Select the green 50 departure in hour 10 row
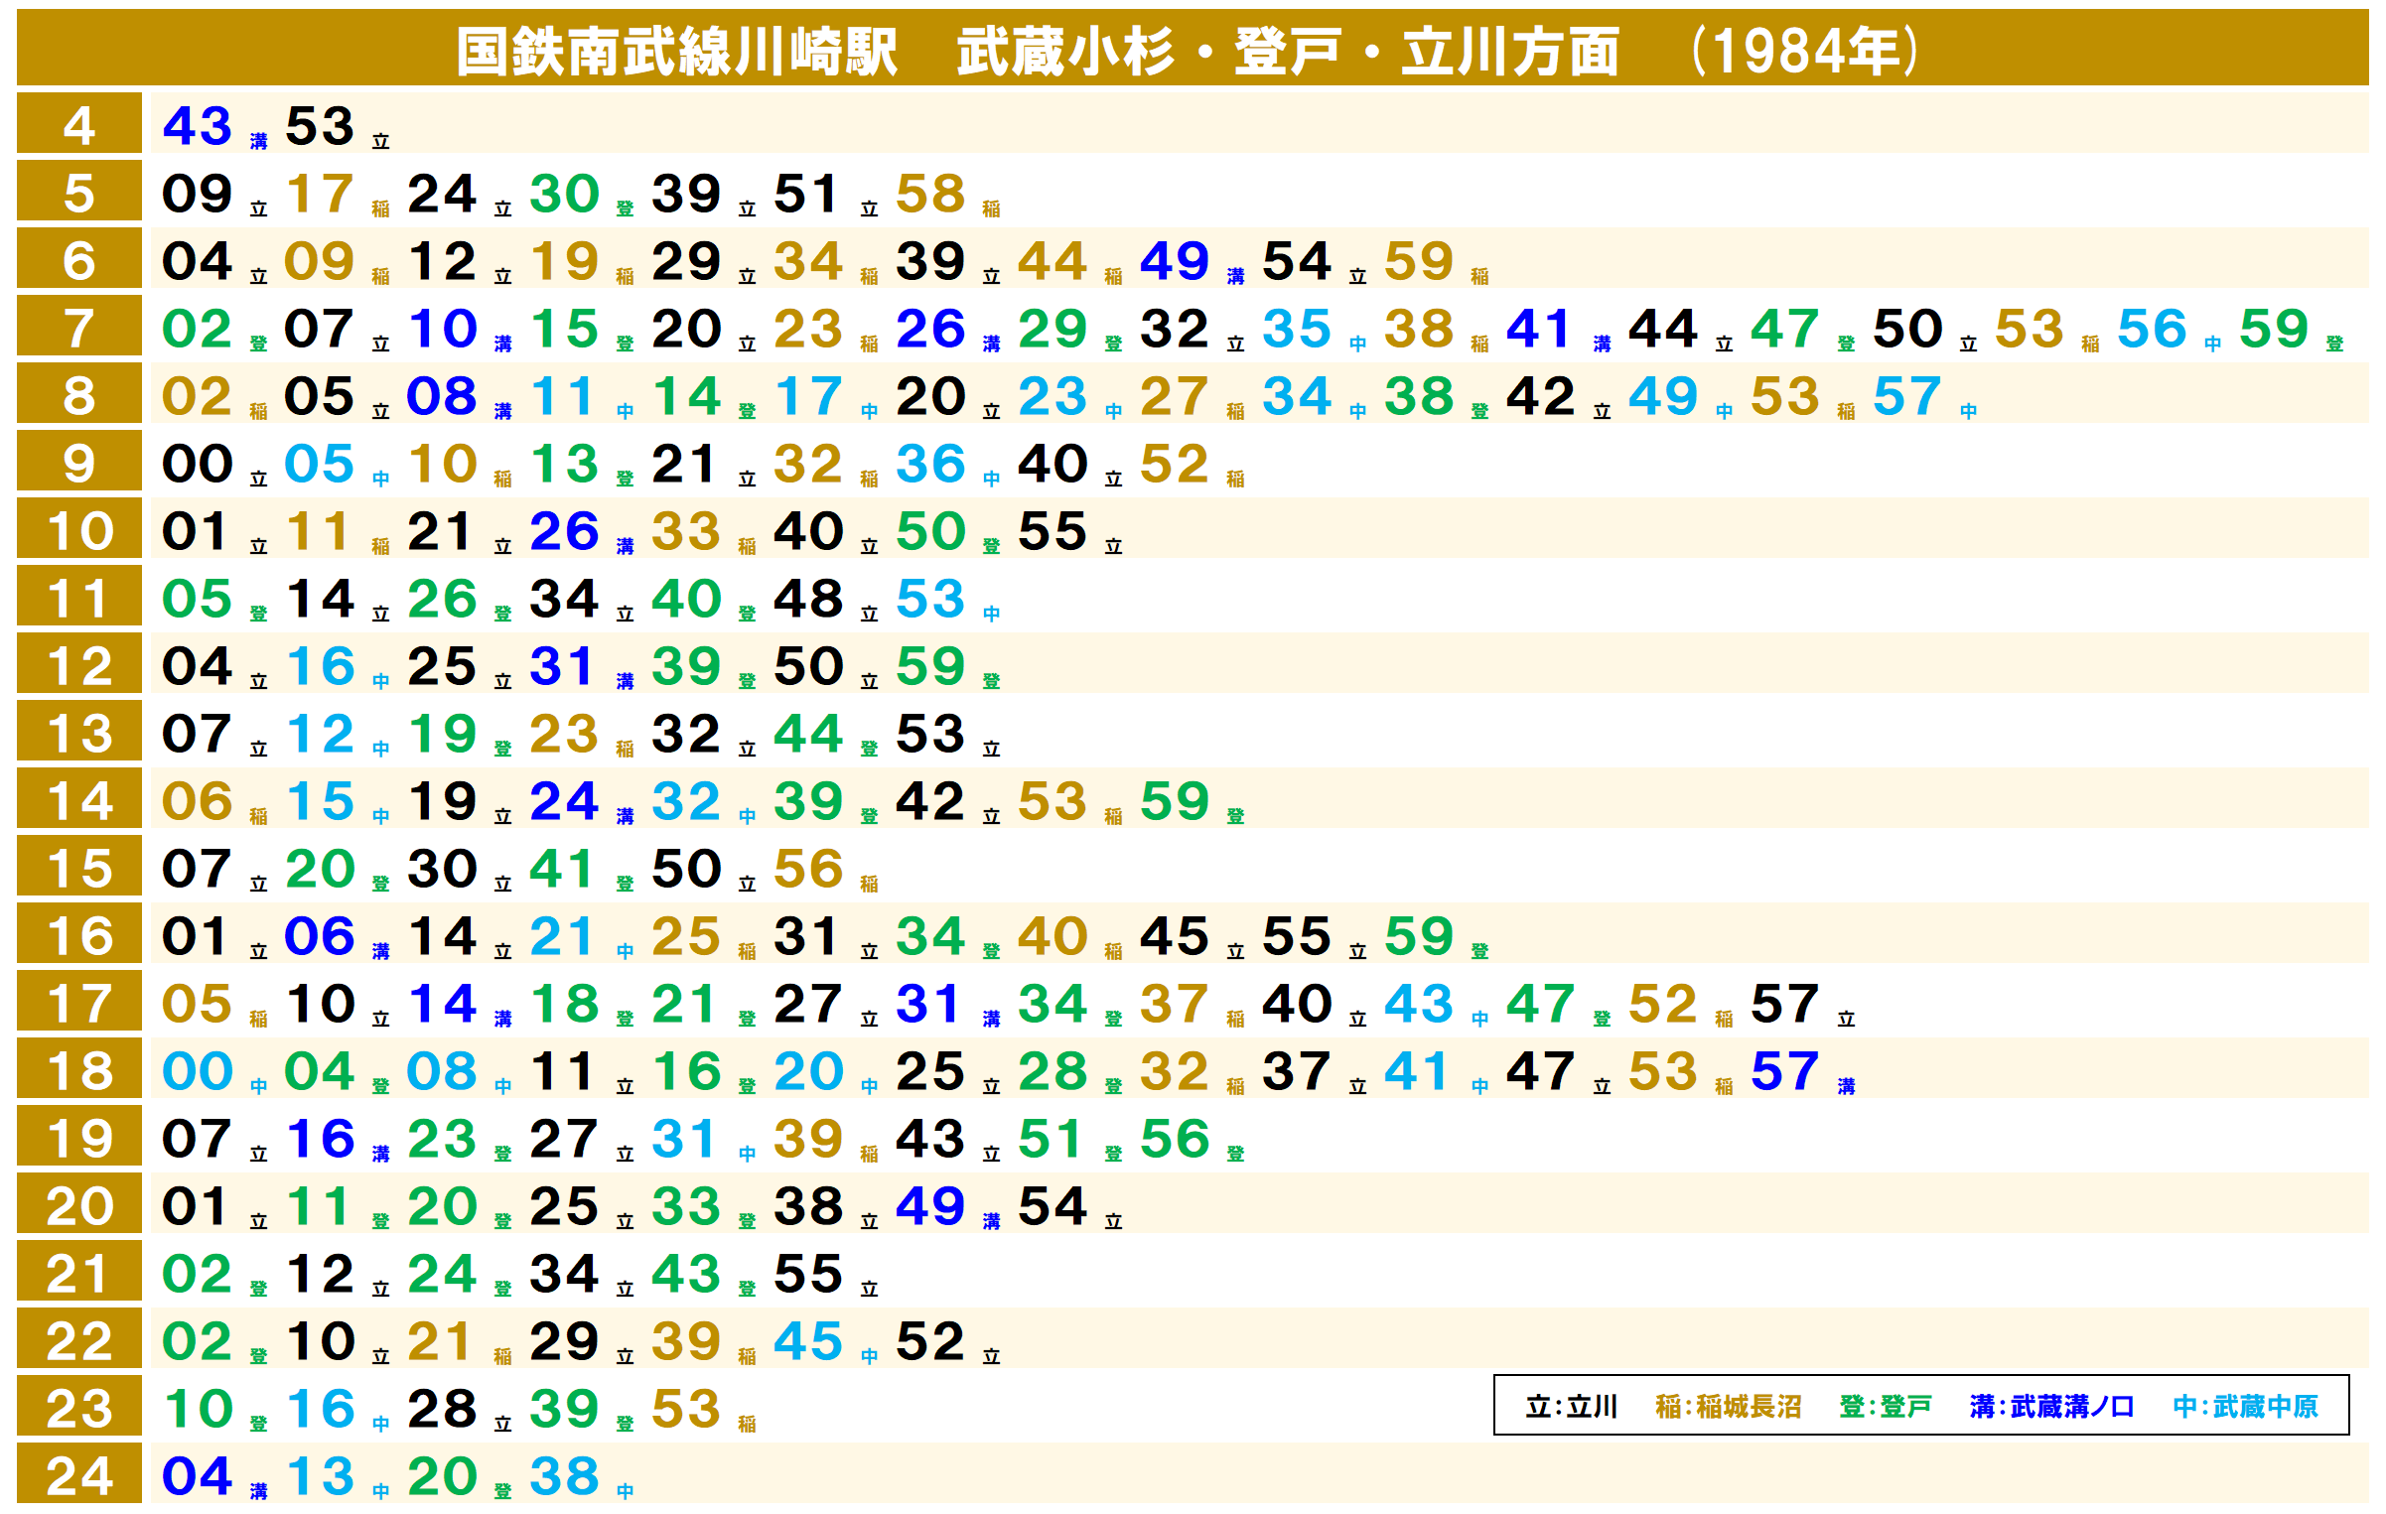2386x1514 pixels. point(930,531)
